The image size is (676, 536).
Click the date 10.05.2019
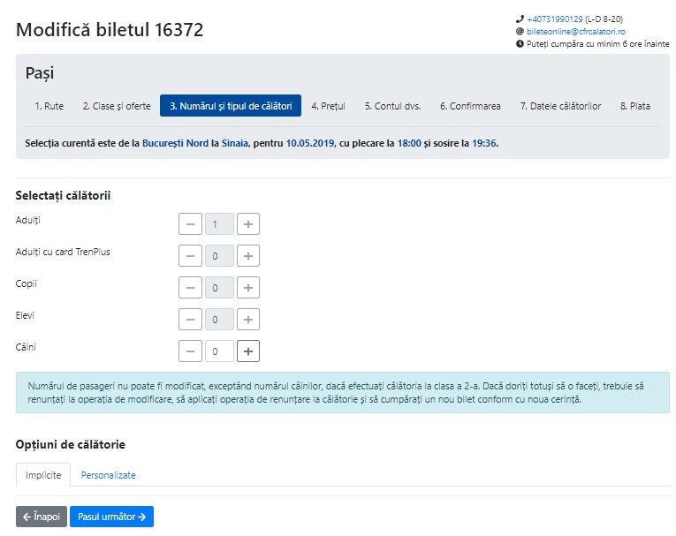(x=310, y=143)
